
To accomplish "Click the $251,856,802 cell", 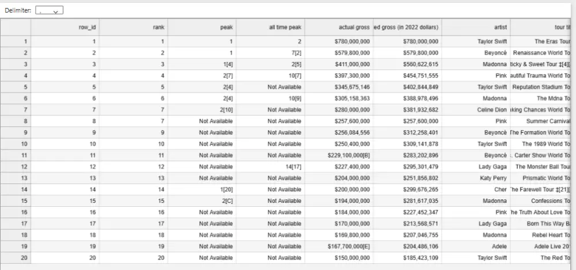I will click(x=407, y=178).
